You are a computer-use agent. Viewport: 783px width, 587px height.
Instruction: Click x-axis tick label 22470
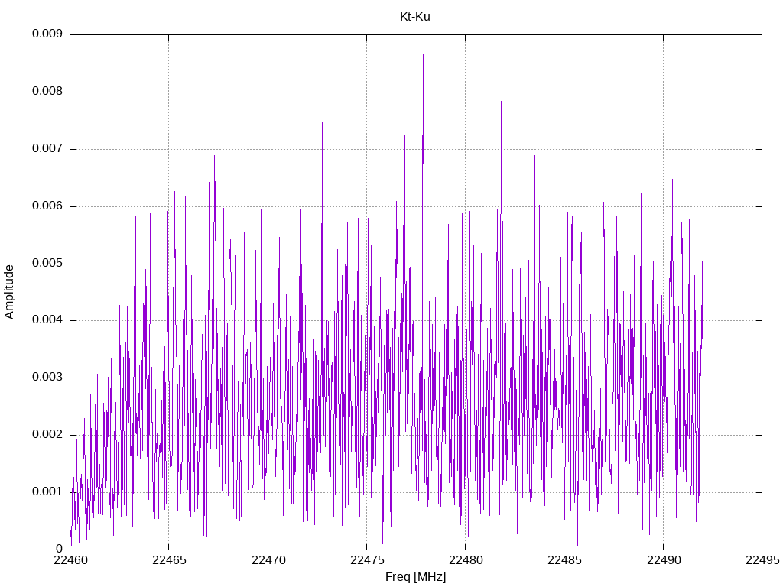(268, 560)
